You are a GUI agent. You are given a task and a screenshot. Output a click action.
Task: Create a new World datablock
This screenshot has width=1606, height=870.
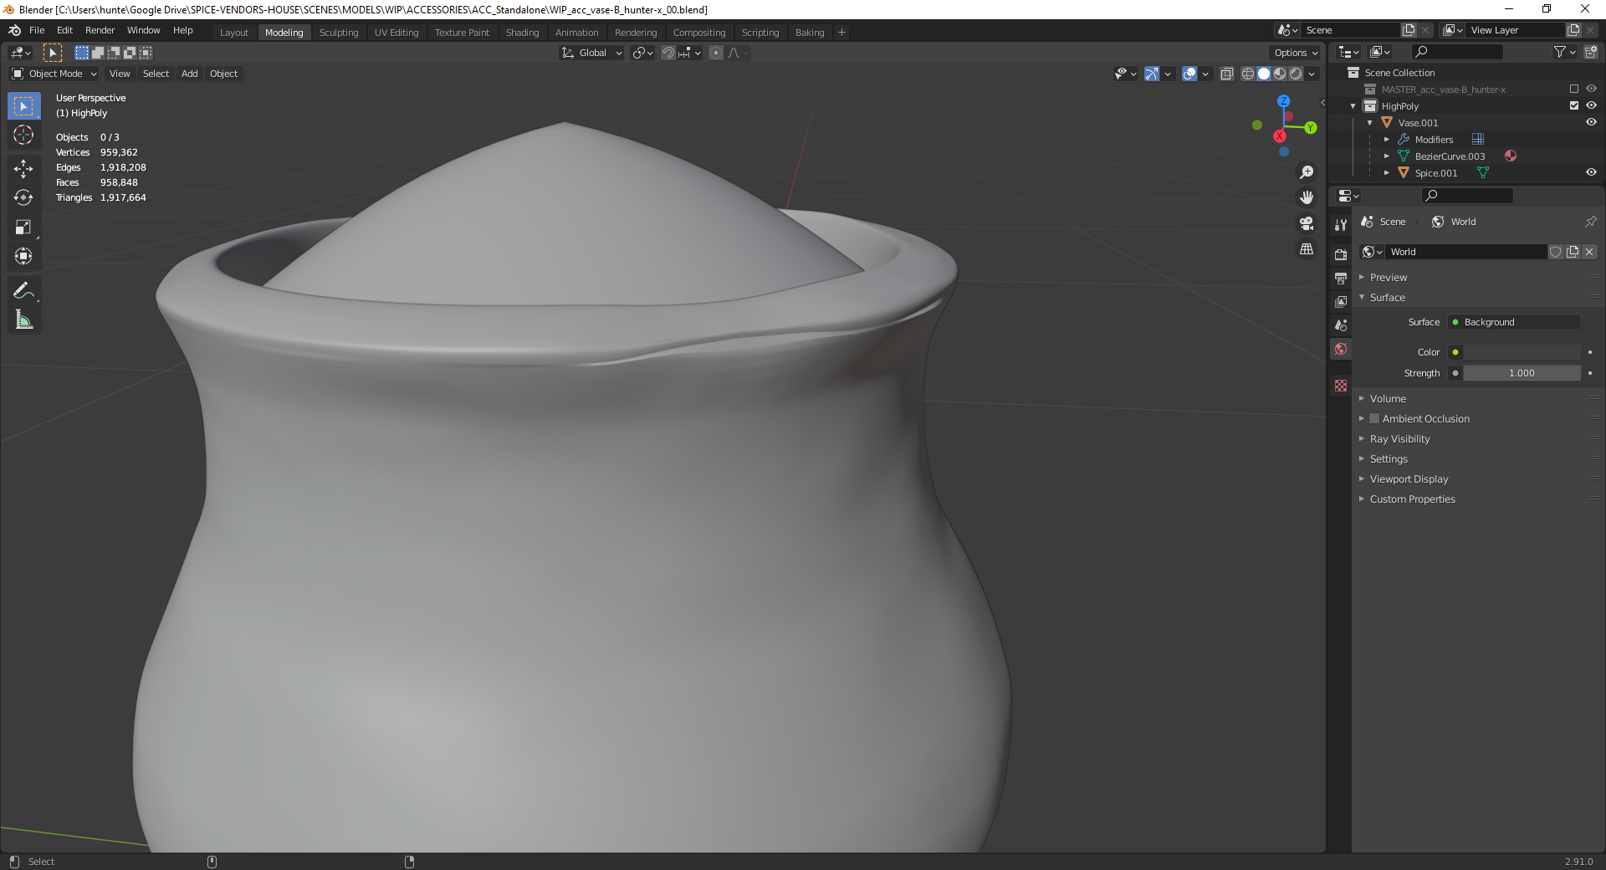(1573, 252)
